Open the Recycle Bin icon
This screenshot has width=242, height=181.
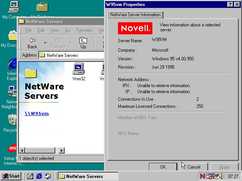pos(12,120)
